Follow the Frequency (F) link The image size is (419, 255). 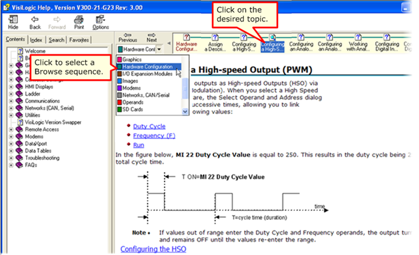tap(154, 136)
